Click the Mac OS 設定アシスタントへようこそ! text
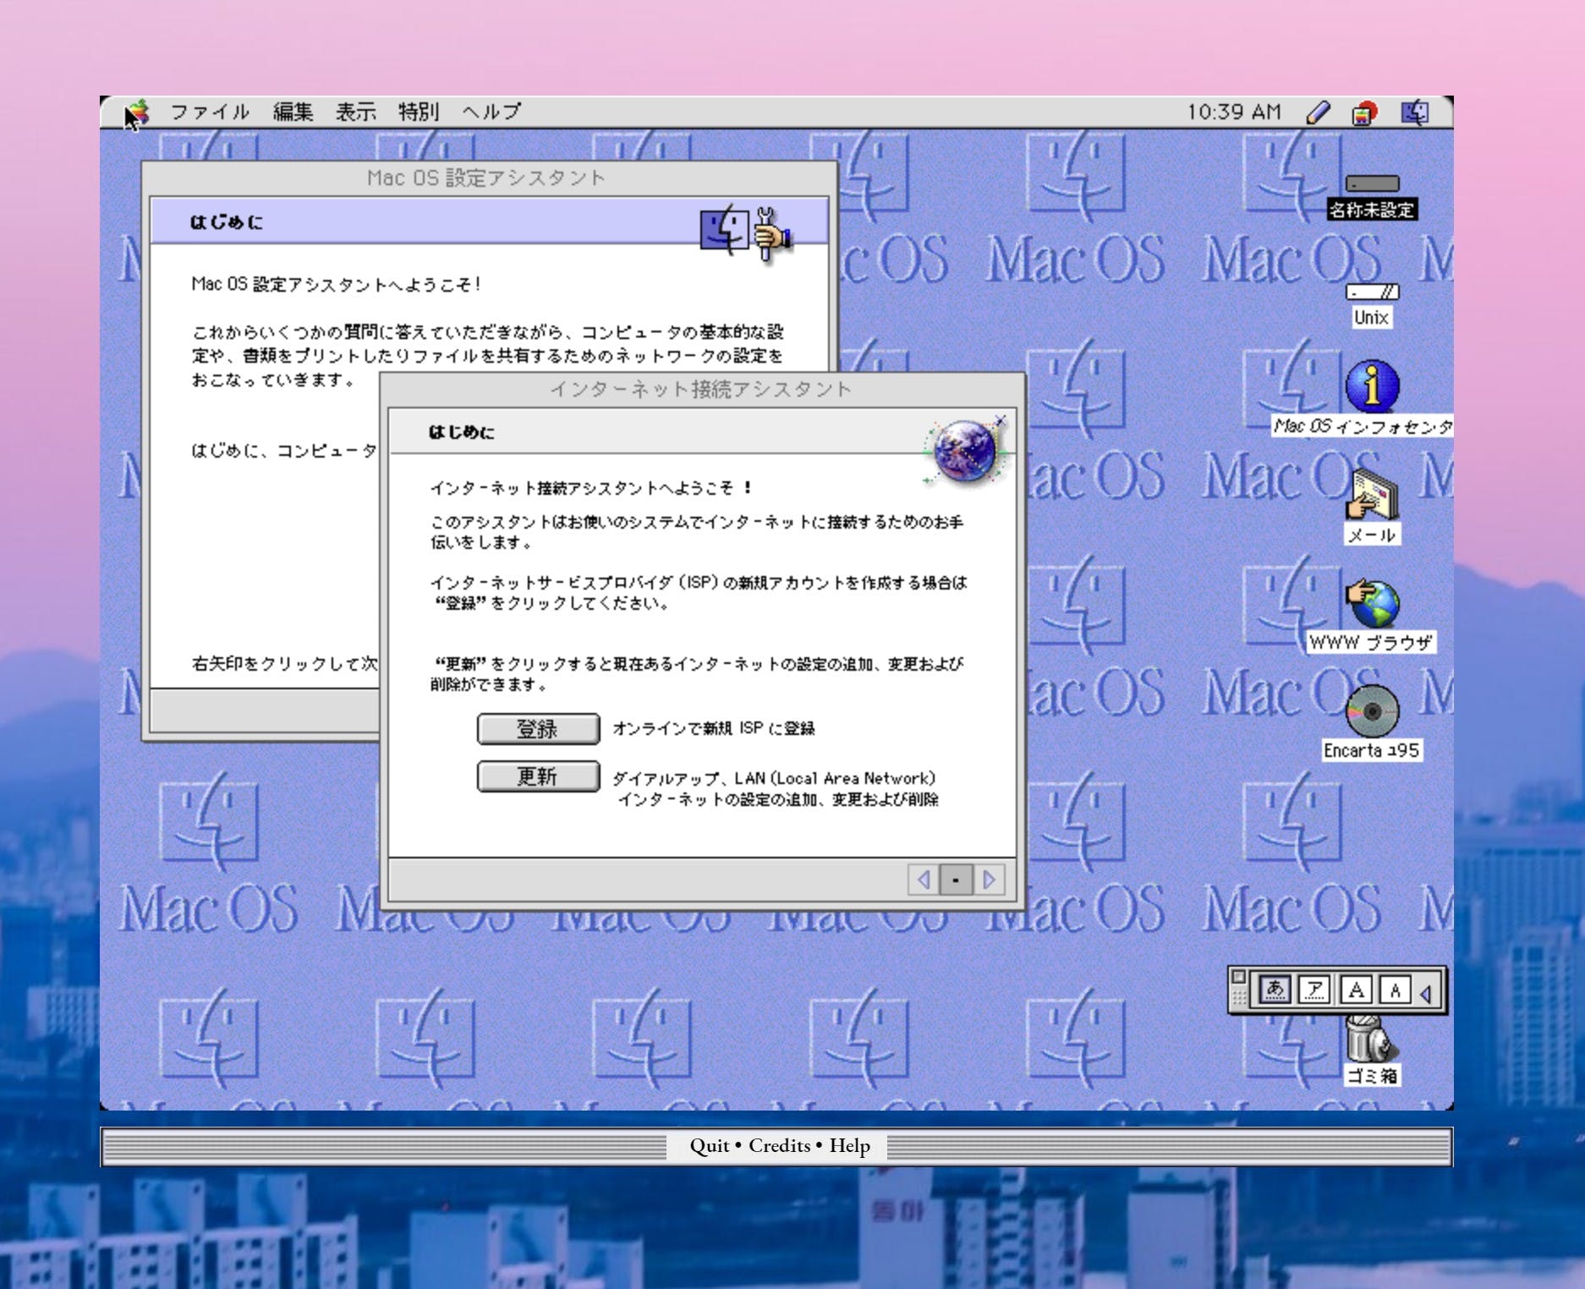Image resolution: width=1585 pixels, height=1289 pixels. click(336, 284)
